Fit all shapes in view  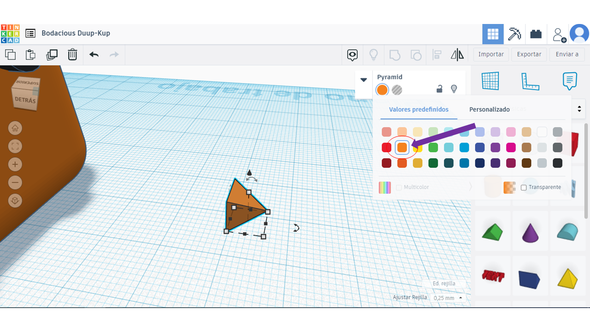pyautogui.click(x=15, y=147)
